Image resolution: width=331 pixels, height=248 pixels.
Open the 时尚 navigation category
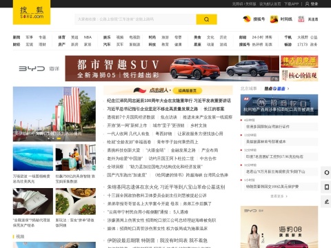point(152,37)
